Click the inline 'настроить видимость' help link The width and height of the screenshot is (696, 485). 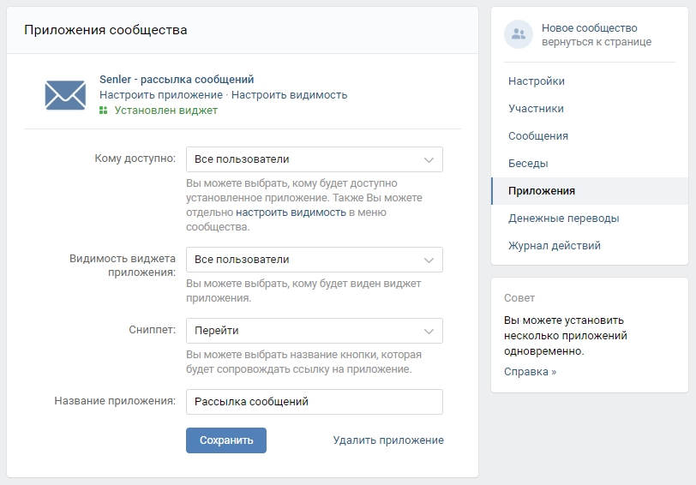pyautogui.click(x=291, y=213)
